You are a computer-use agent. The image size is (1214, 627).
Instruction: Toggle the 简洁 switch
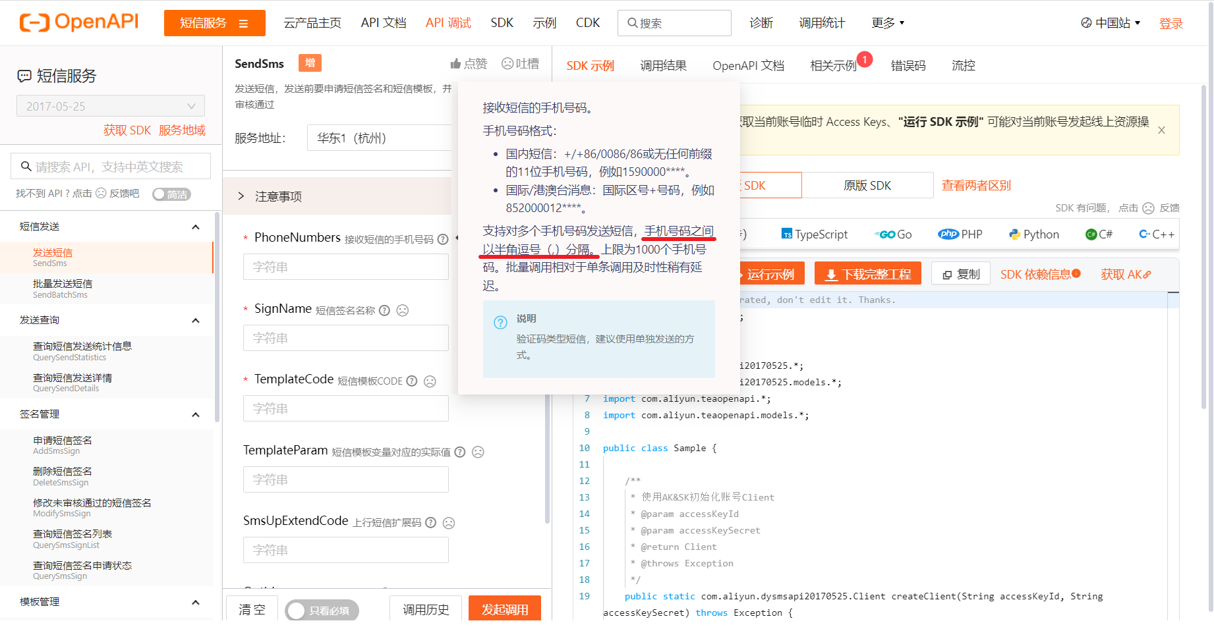171,194
